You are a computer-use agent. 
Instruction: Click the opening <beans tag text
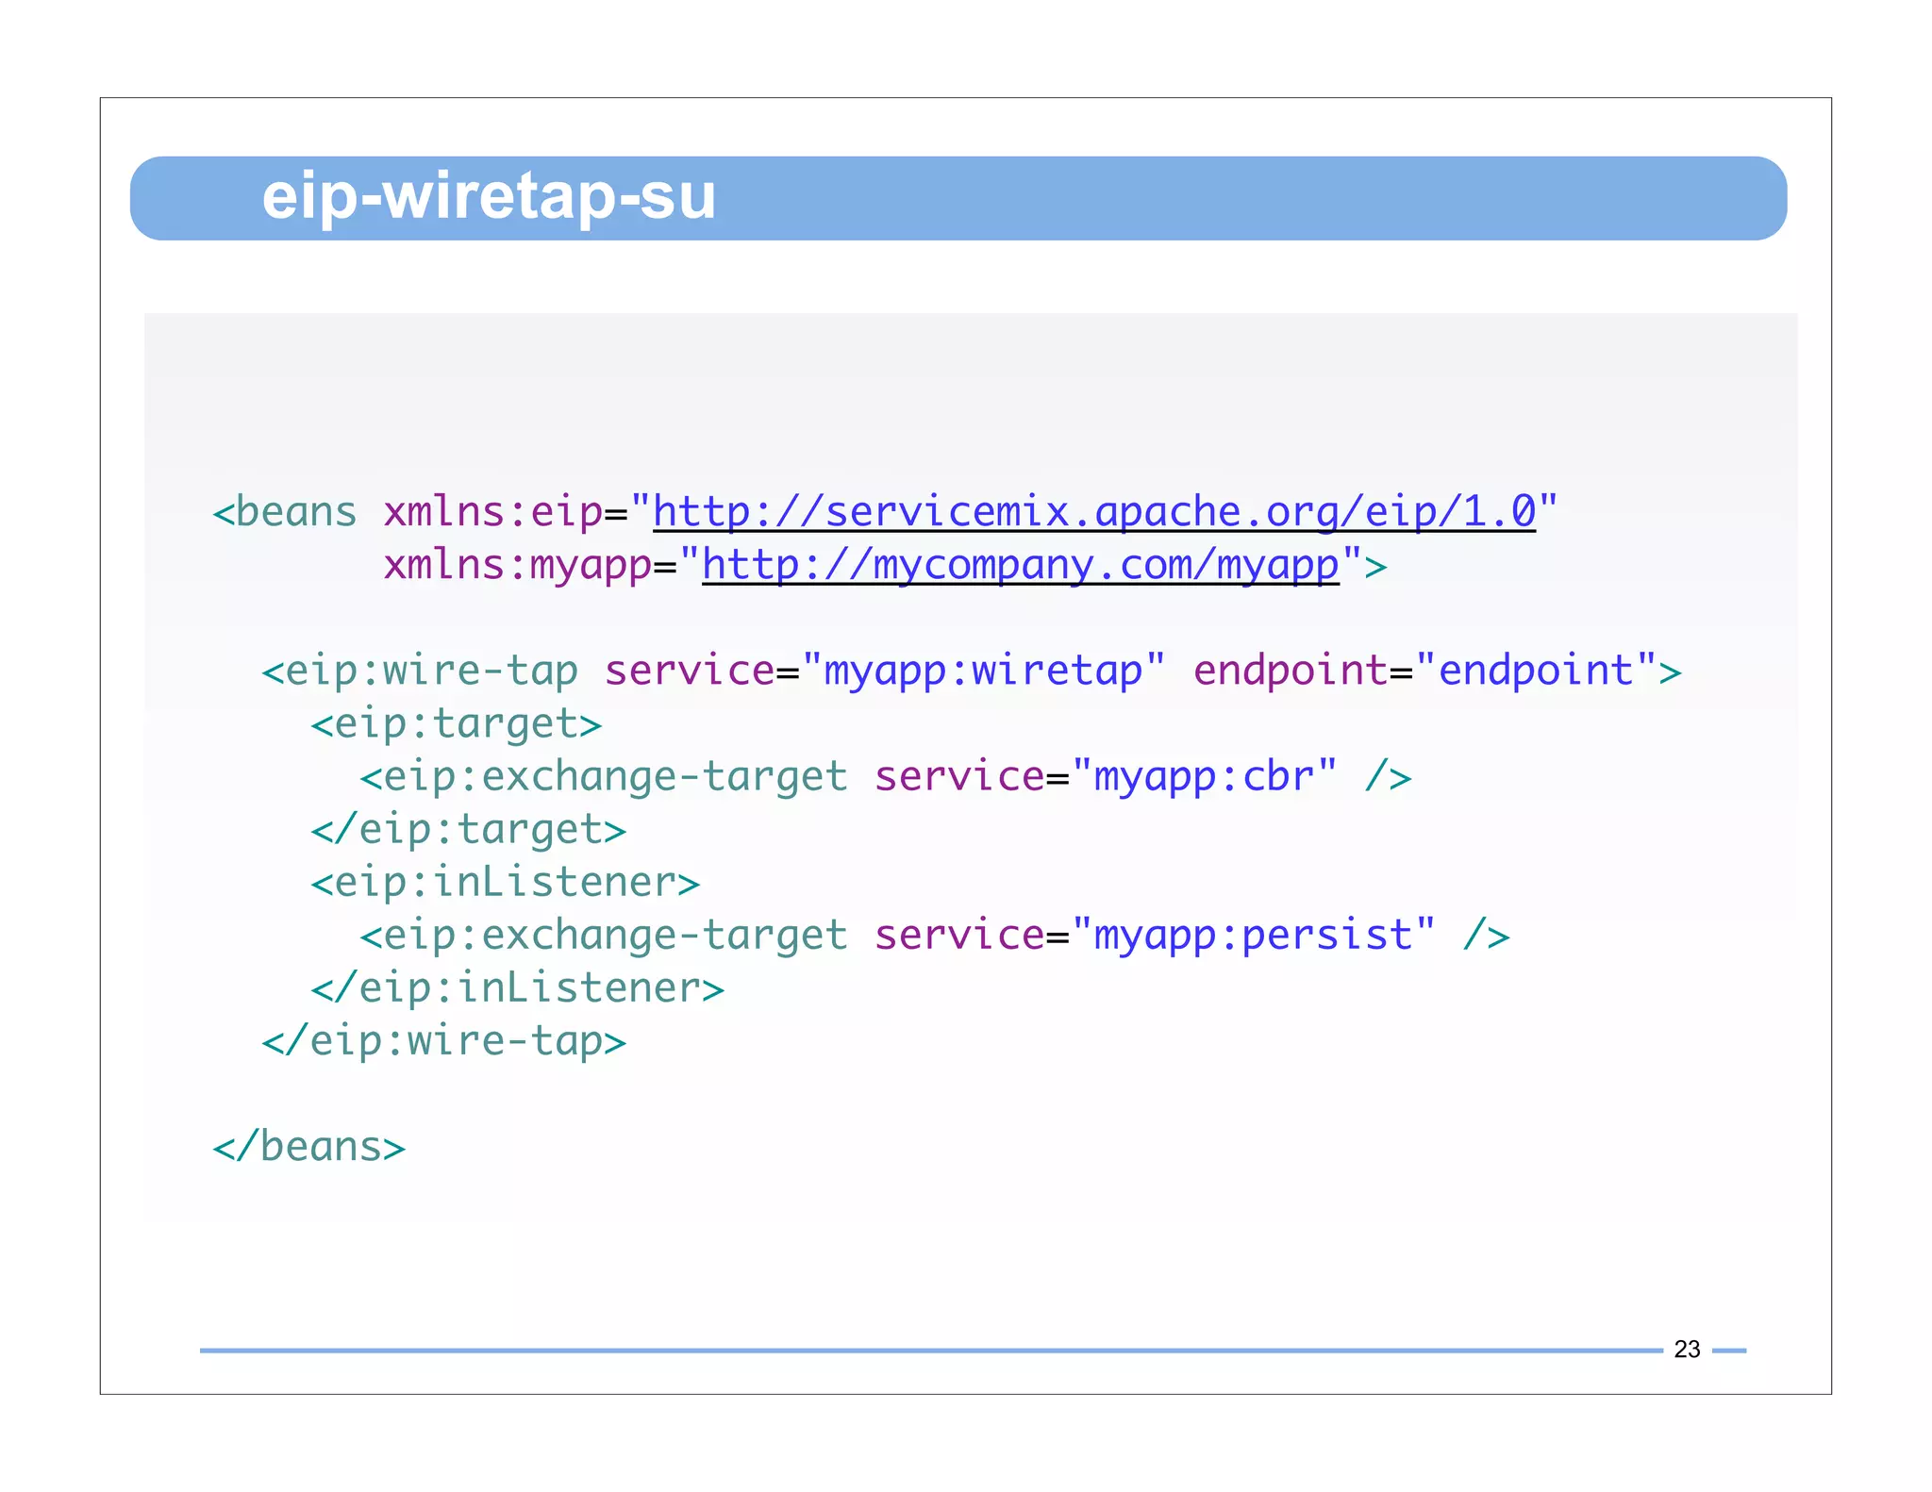point(285,512)
